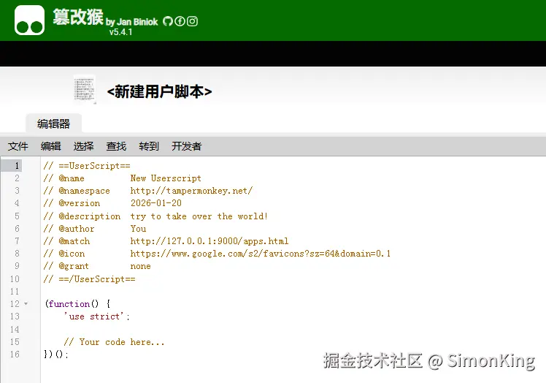Open the Facebook icon link

coord(180,21)
